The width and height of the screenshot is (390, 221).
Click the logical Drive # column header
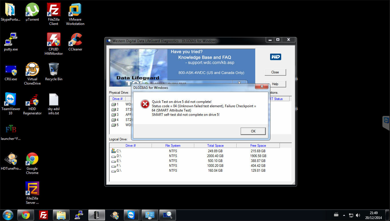point(131,146)
